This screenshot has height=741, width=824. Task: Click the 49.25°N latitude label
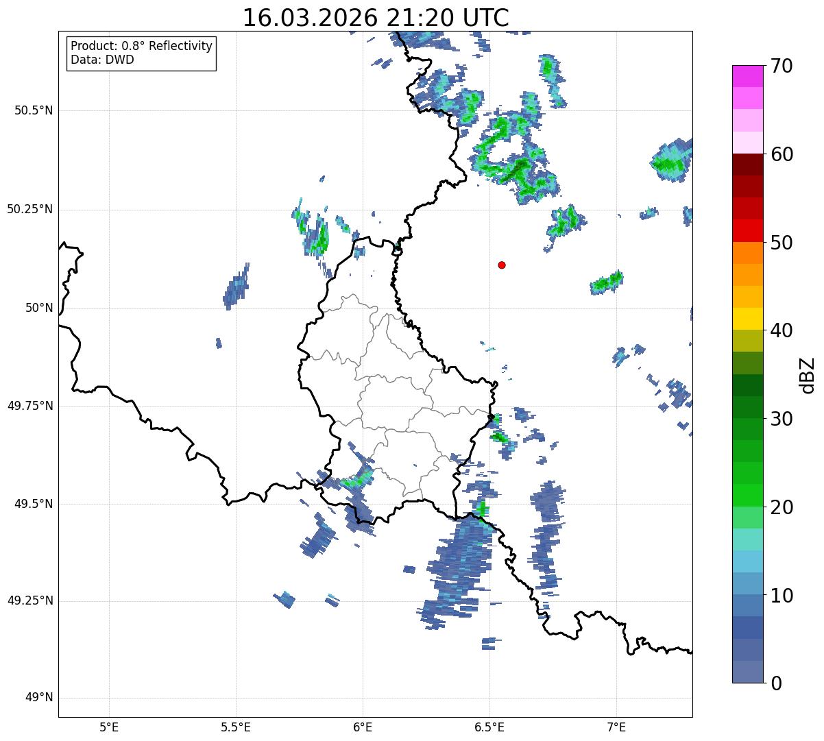pos(29,600)
